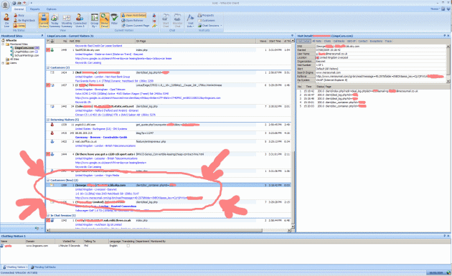Screen dimensions: 452x276
Task: Click the Start Chat ribbon button
Action: tap(166, 21)
